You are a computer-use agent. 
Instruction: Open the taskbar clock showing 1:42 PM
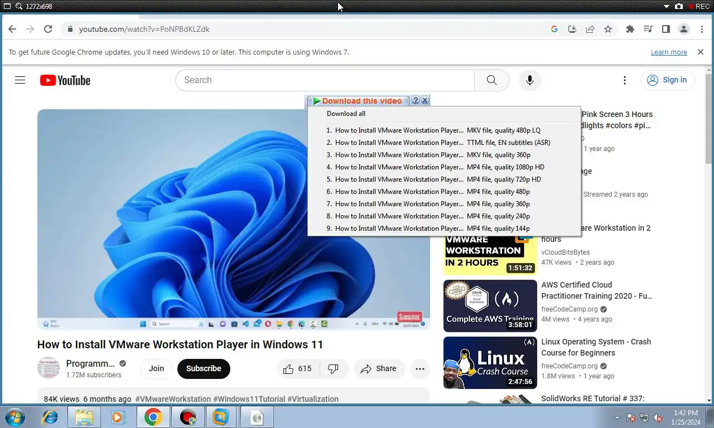coord(686,417)
